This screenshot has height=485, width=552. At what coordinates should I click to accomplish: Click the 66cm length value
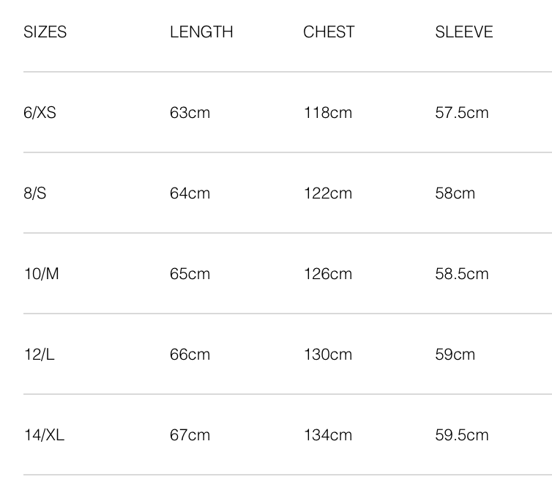[190, 355]
